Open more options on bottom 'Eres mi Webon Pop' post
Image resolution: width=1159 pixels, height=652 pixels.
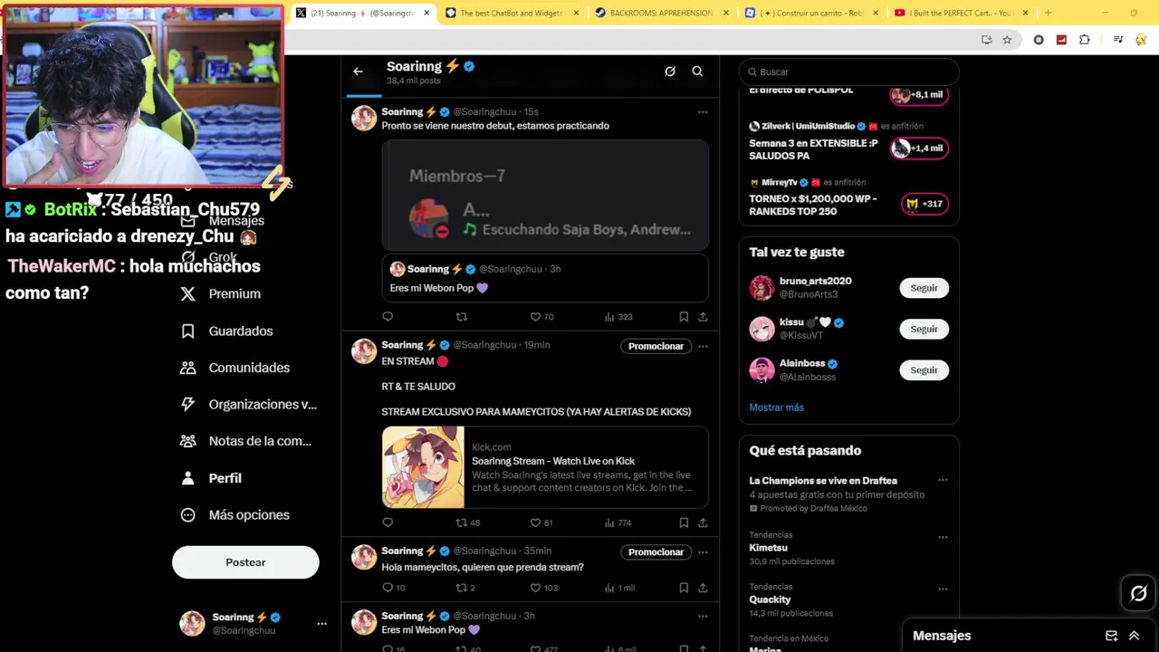703,617
